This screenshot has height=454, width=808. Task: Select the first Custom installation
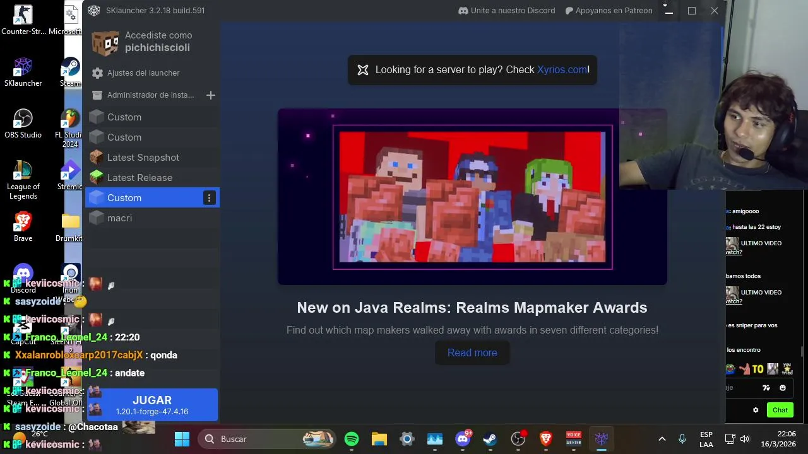(x=152, y=117)
